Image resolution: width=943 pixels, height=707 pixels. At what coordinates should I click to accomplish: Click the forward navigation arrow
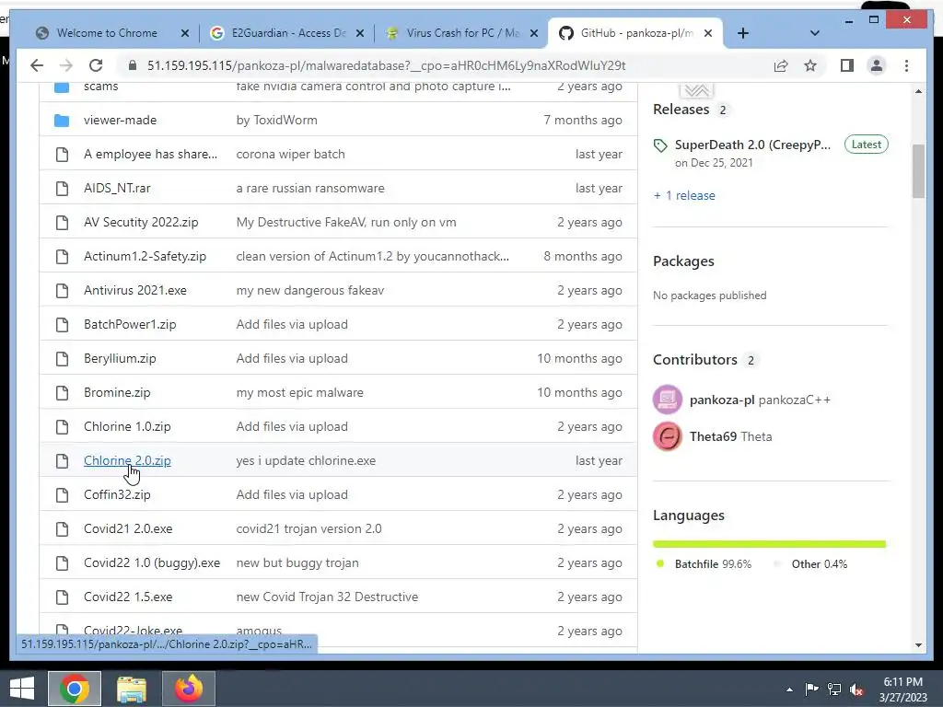click(66, 65)
